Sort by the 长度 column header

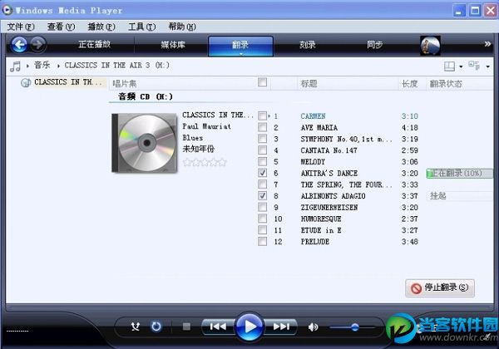click(409, 84)
